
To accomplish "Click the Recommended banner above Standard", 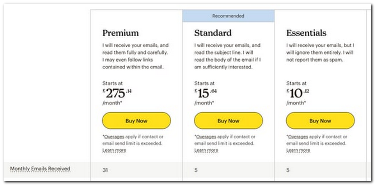I will coord(228,16).
